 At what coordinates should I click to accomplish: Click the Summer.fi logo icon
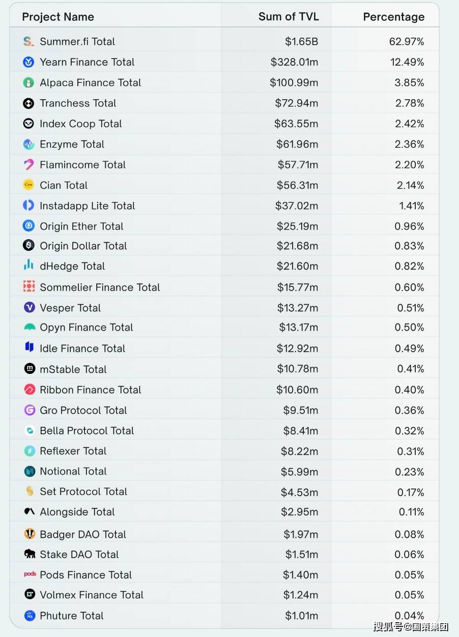28,41
